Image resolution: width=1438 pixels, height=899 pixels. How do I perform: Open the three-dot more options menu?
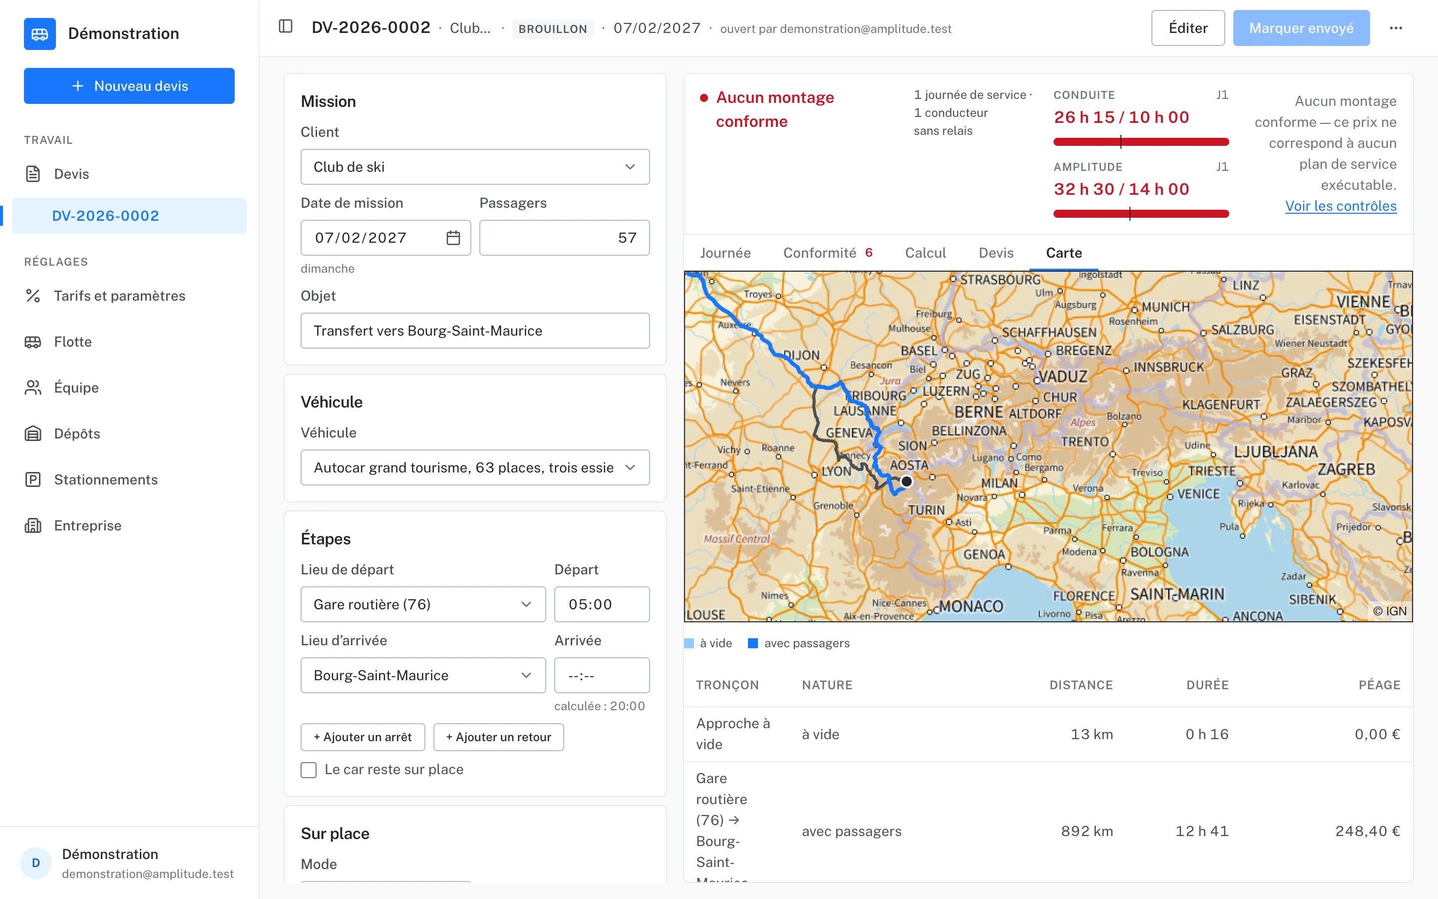[x=1396, y=28]
